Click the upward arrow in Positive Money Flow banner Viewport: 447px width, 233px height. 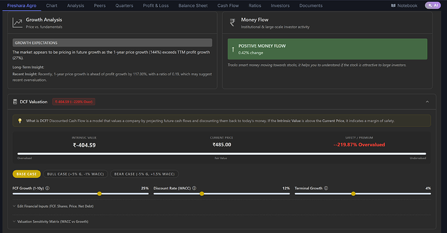(233, 49)
